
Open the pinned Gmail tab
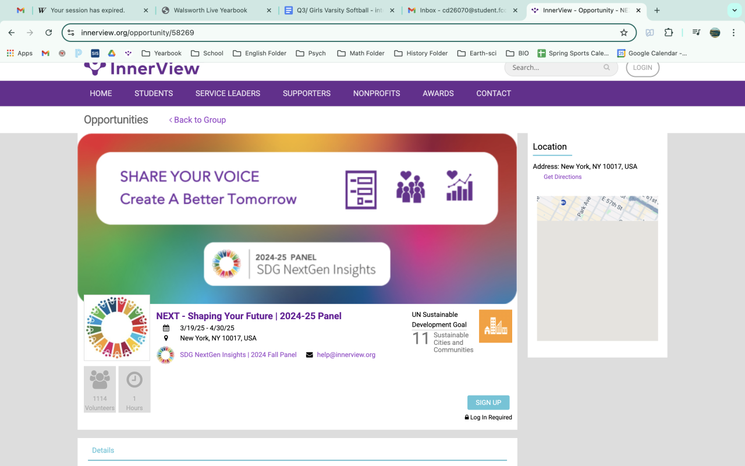coord(21,10)
